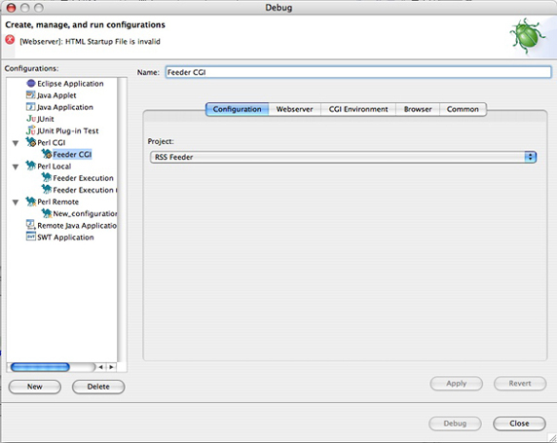Click the New_configuration camel icon
The image size is (557, 443).
click(x=47, y=213)
